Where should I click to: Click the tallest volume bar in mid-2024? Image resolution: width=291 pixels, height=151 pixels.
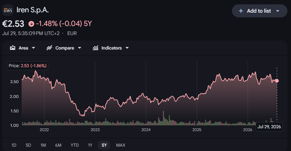[164, 118]
